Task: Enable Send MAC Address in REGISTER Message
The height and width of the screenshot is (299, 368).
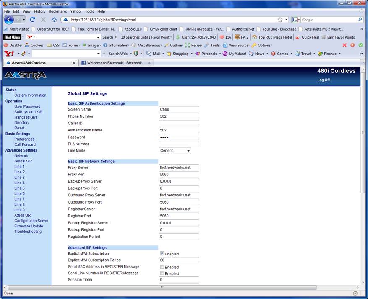Action: [162, 267]
